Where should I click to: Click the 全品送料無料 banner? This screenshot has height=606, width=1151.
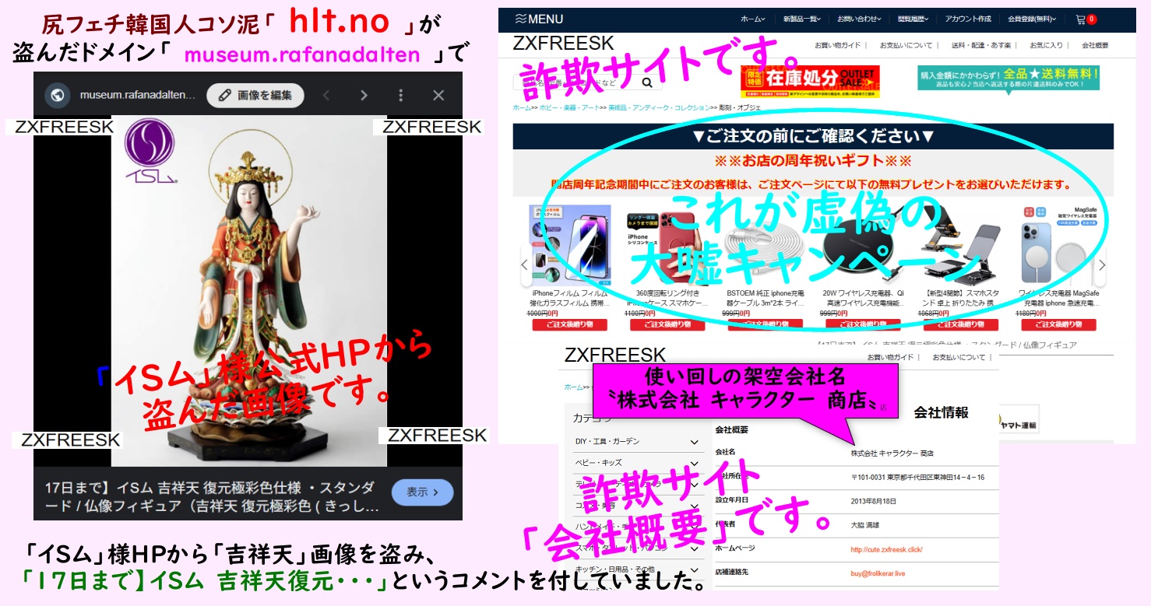[x=1008, y=79]
